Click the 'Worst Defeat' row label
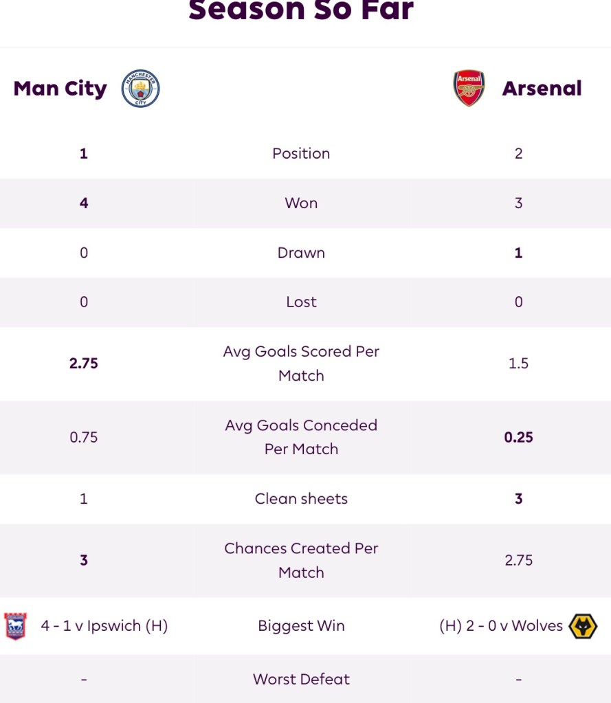 pyautogui.click(x=301, y=679)
